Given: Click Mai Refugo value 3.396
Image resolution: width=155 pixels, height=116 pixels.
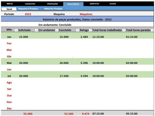Looking at the screenshot, I should click(x=84, y=63).
